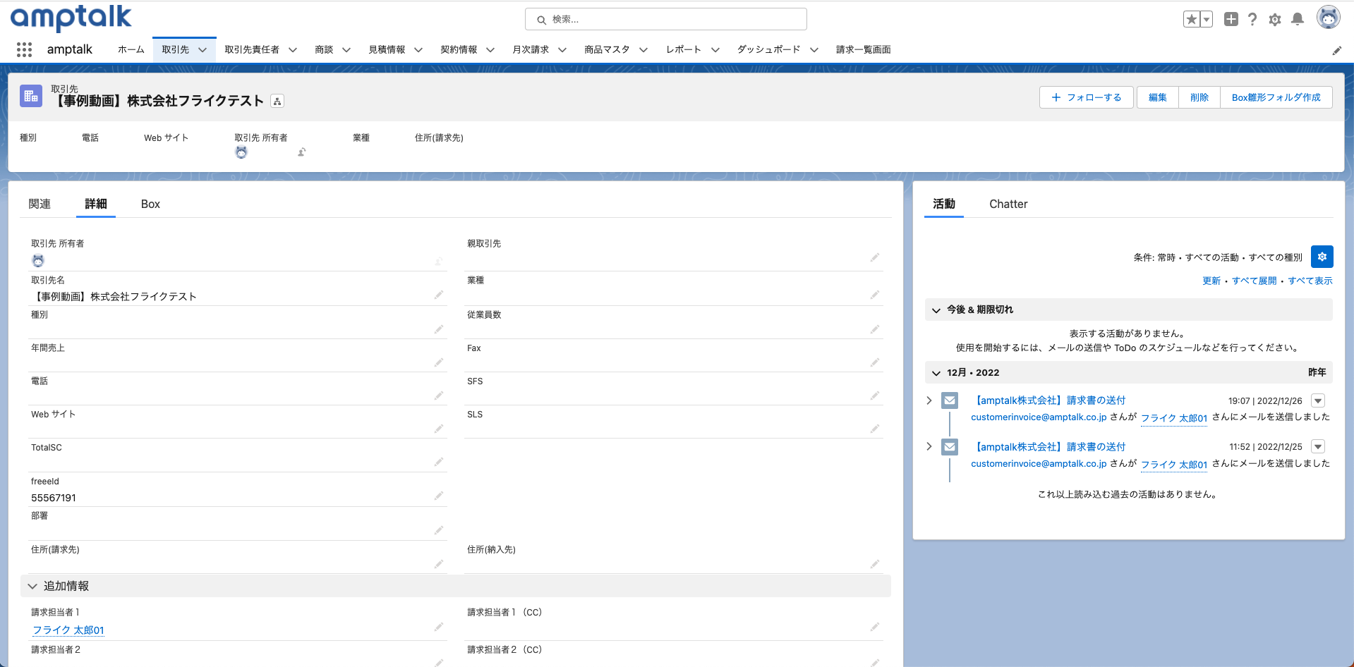The height and width of the screenshot is (667, 1354).
Task: Collapse the 追加情報 section
Action: point(32,586)
